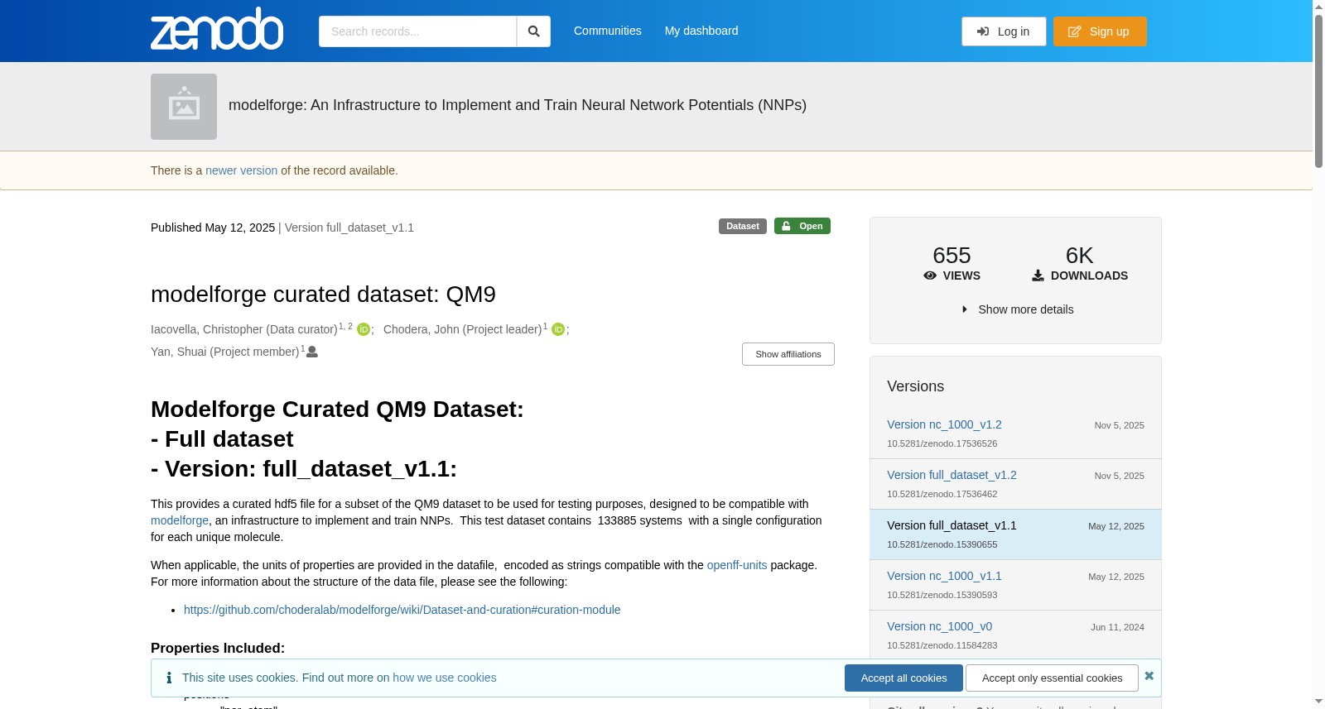Click DOI 10.5281/zenodo.15390593 text

tap(942, 595)
